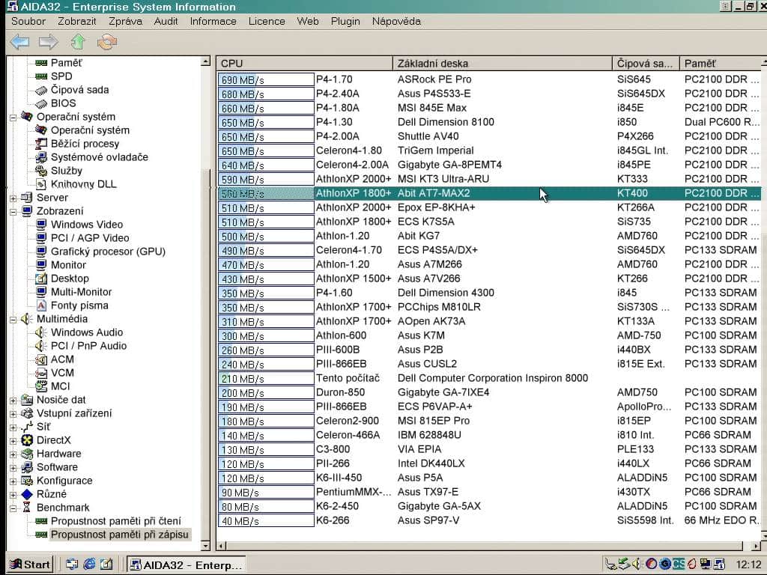Sort by Čipová sada column header
The image size is (767, 575).
(646, 63)
